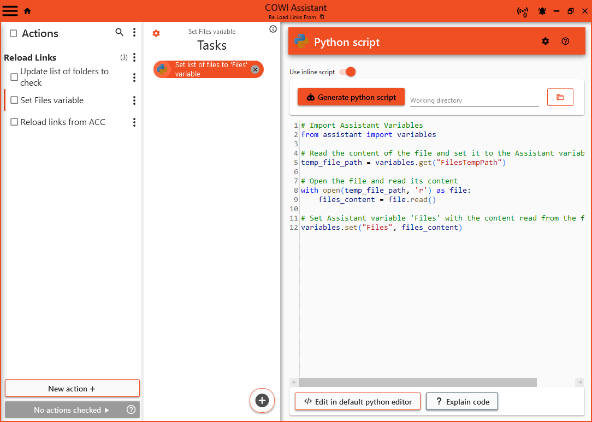Open options for Update list of folders
The height and width of the screenshot is (422, 592).
(x=134, y=78)
